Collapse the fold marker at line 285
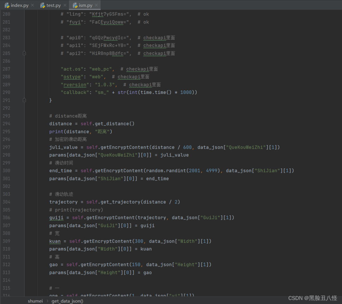 click(x=24, y=53)
